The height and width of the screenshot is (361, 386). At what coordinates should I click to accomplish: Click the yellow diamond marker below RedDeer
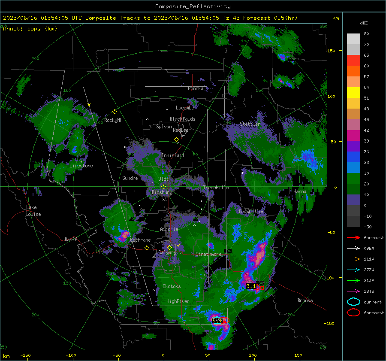click(176, 140)
